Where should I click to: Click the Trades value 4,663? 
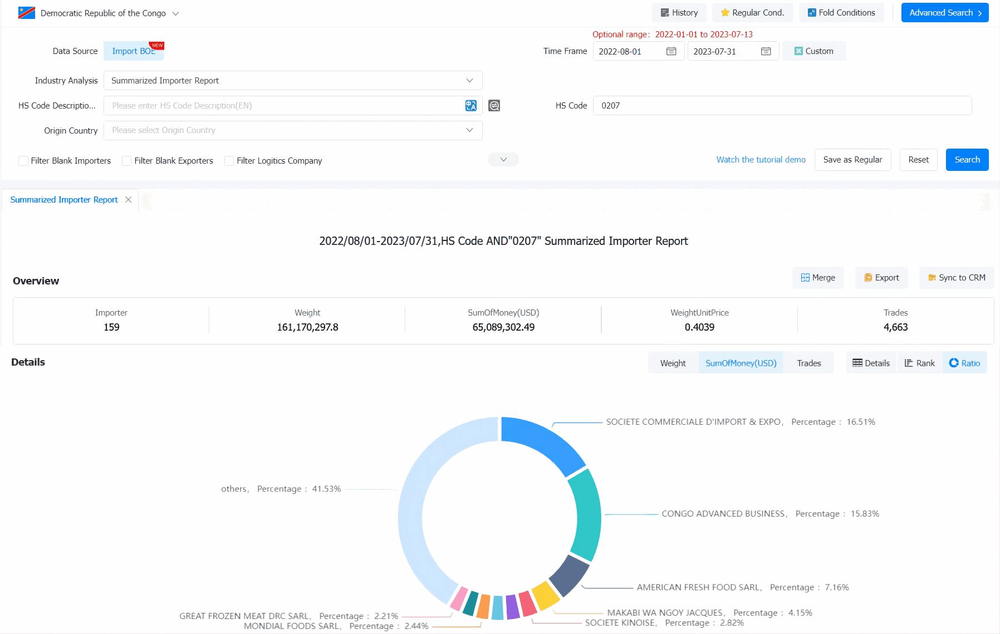895,327
